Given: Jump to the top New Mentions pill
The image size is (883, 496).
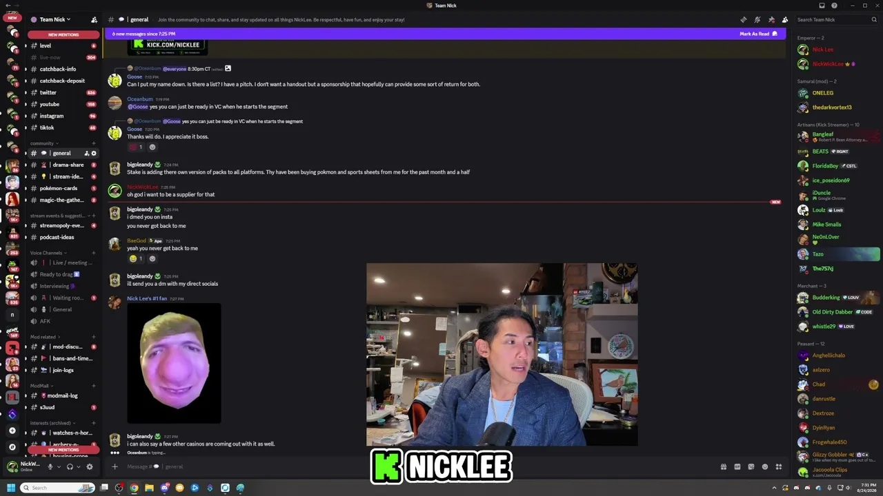Looking at the screenshot, I should click(x=63, y=34).
